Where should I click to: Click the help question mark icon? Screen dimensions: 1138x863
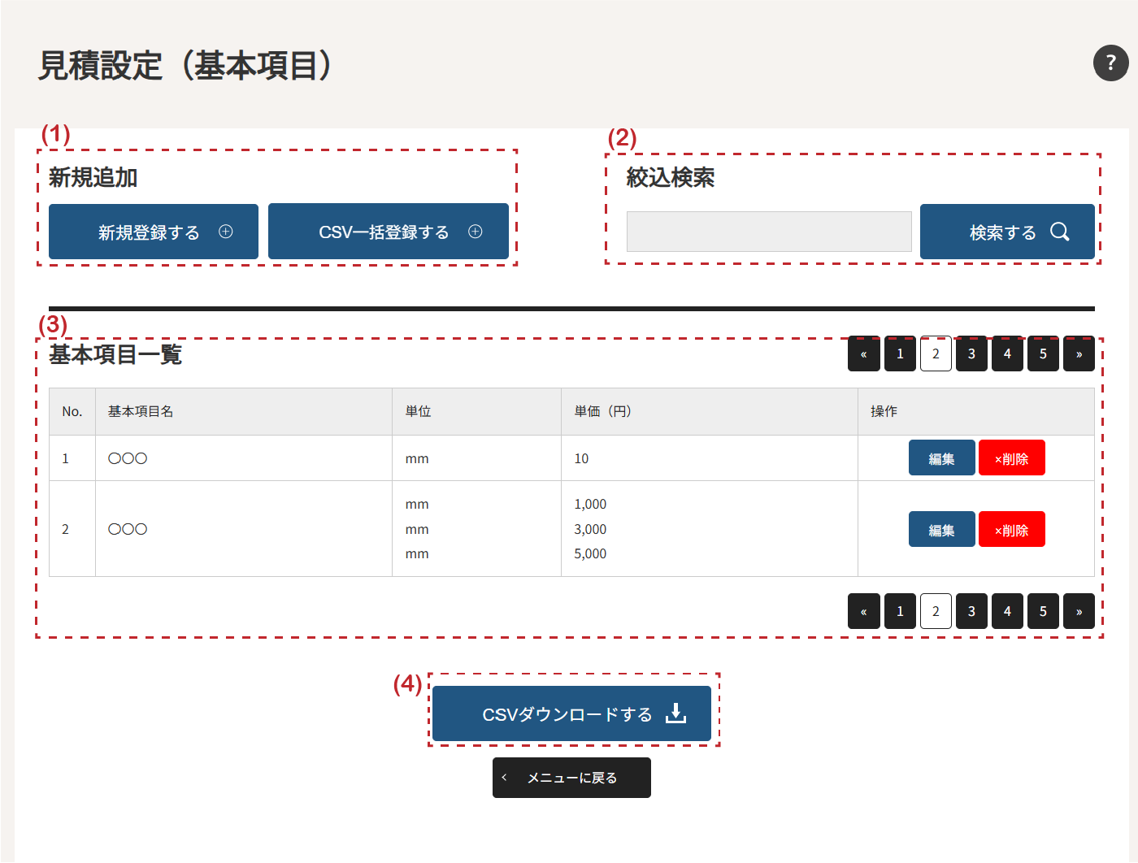pyautogui.click(x=1110, y=63)
